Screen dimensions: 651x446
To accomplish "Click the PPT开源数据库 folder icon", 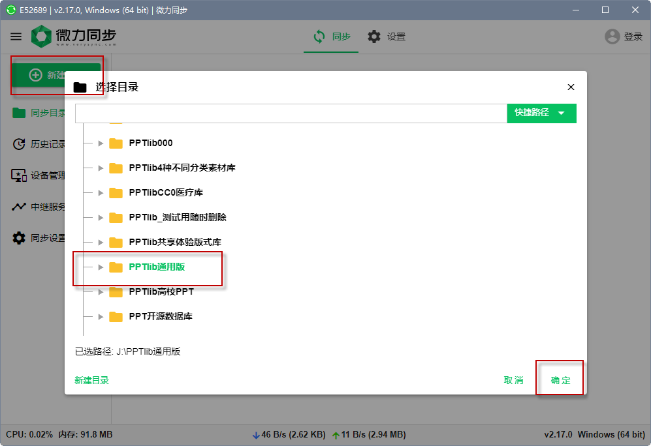I will point(116,317).
